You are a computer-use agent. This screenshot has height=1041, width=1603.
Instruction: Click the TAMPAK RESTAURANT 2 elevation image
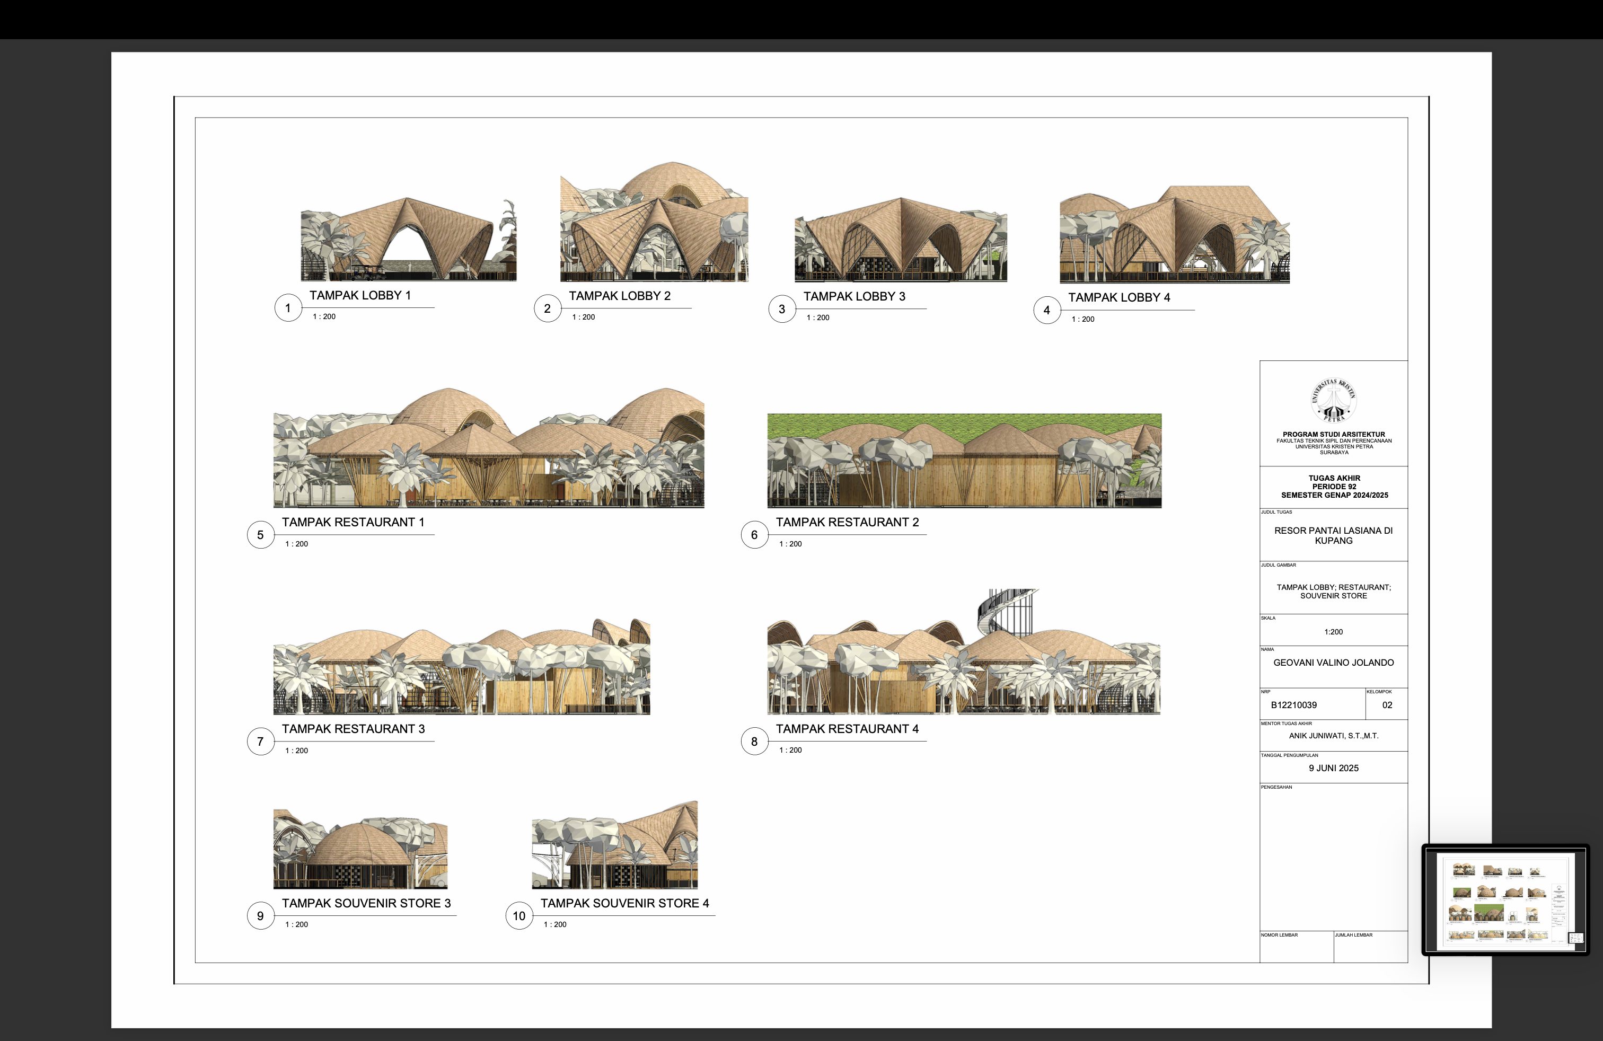[964, 461]
